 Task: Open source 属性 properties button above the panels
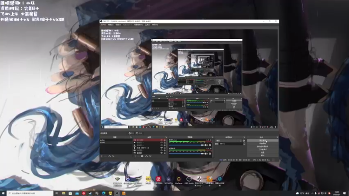(x=131, y=133)
